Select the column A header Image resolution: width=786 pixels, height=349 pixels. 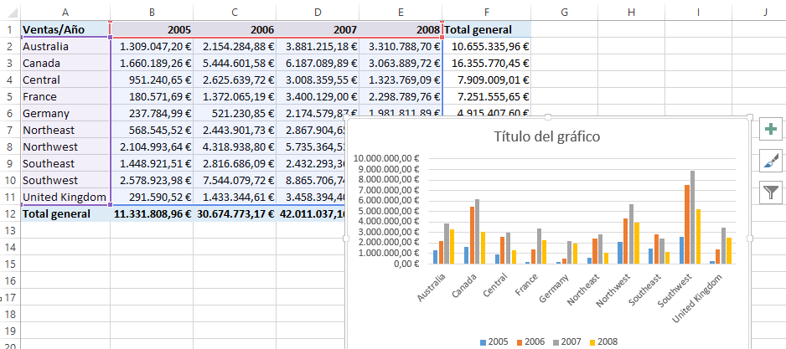(x=65, y=11)
